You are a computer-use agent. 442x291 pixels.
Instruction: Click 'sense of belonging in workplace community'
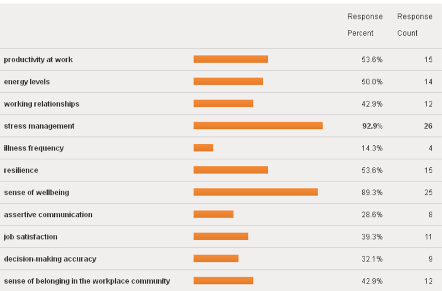point(87,281)
